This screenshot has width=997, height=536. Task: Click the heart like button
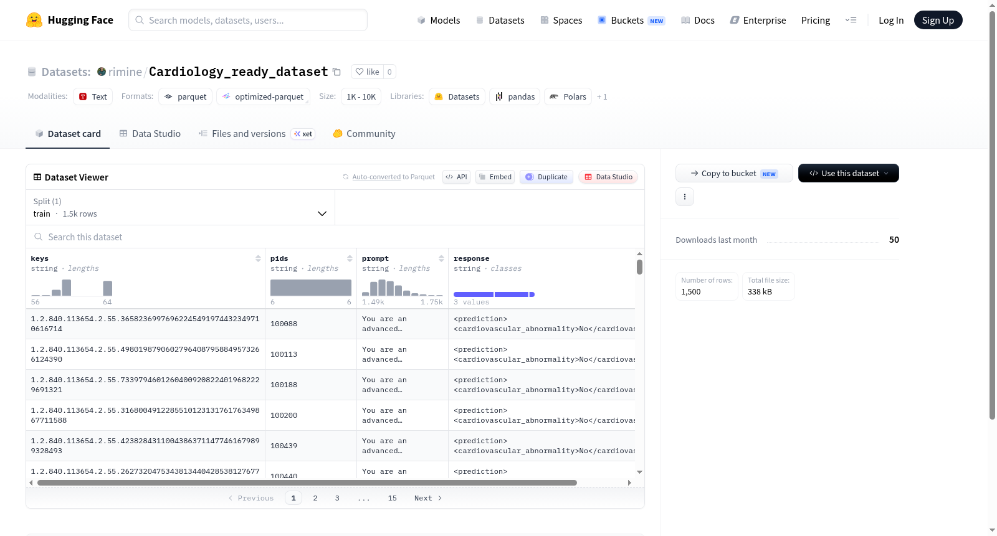pos(367,72)
